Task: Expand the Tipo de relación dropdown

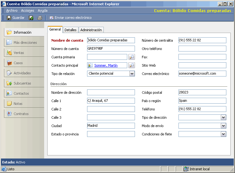Action: click(132, 74)
